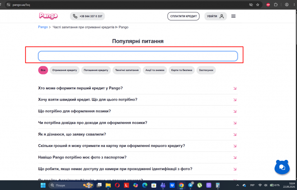Click the crossed-out eye icon in the address bar
This screenshot has width=297, height=190.
[251, 5]
